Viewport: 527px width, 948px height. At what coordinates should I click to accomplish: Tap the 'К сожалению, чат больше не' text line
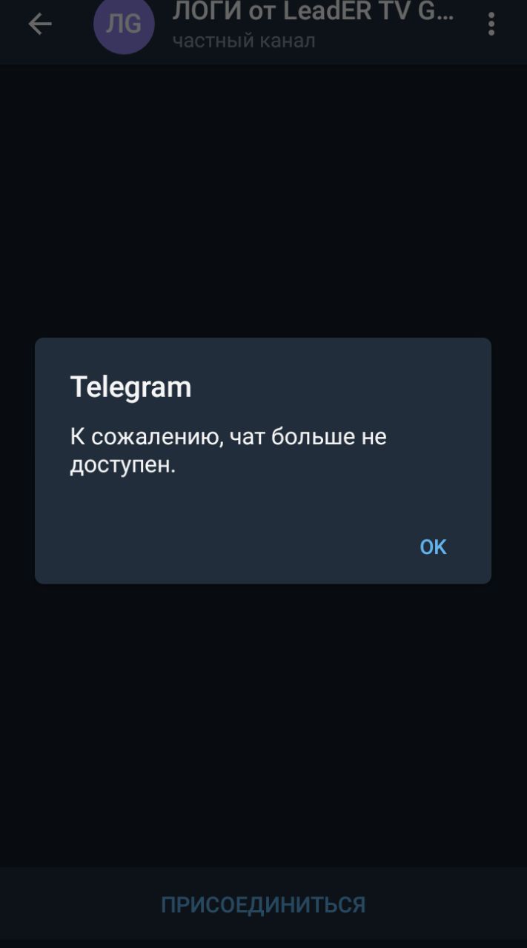[x=228, y=437]
